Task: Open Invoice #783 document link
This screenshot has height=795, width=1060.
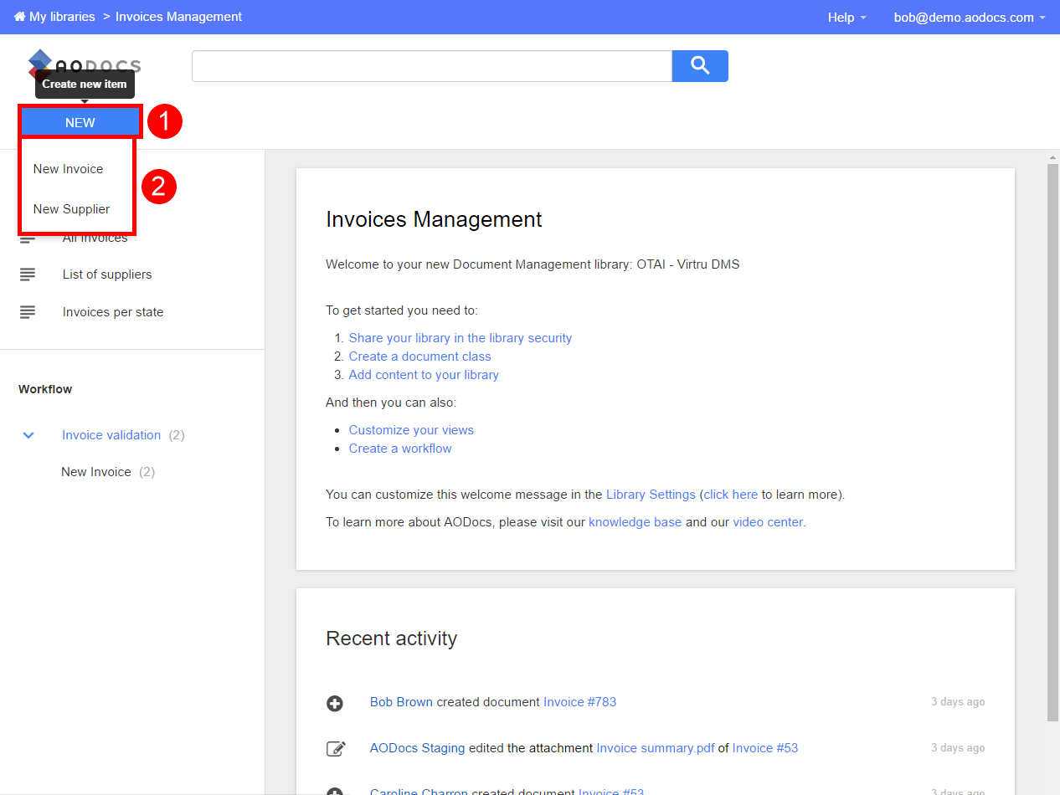Action: pos(580,702)
